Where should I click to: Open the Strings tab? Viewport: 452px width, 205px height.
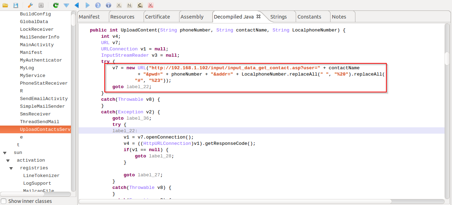(x=278, y=17)
